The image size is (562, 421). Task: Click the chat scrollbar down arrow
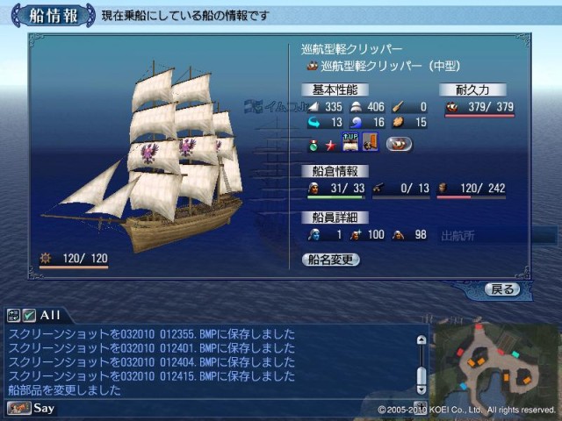coord(421,389)
